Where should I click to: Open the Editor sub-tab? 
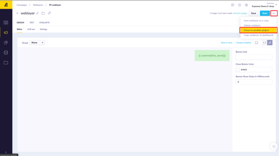(x=20, y=29)
